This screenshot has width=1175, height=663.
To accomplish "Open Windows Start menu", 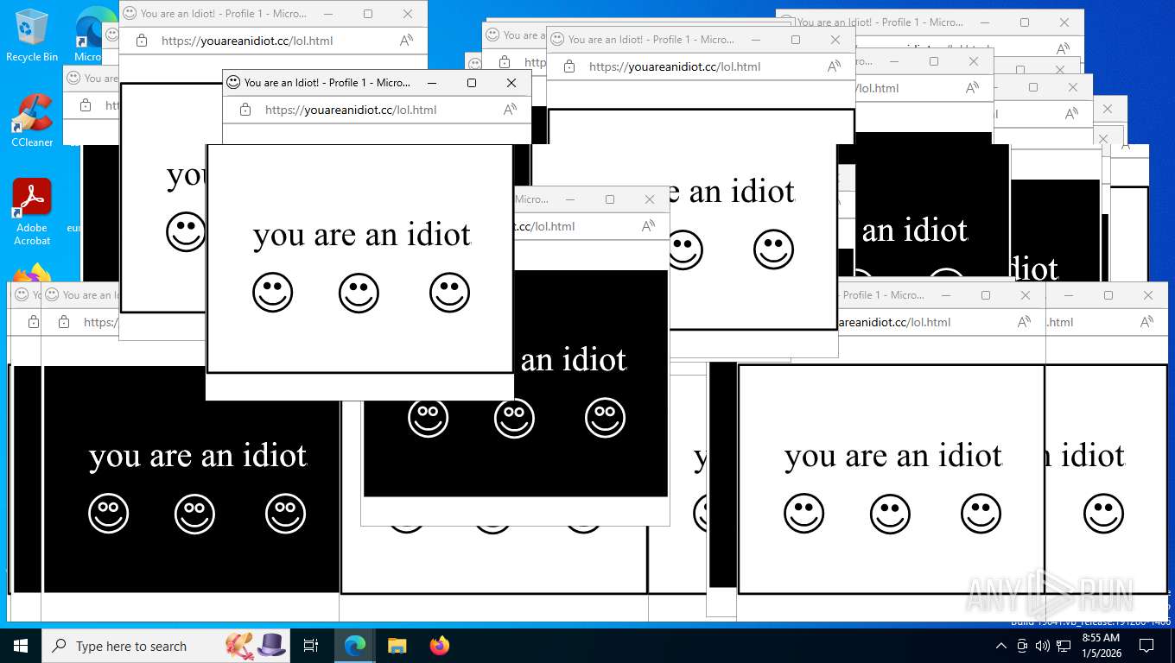I will (x=21, y=646).
